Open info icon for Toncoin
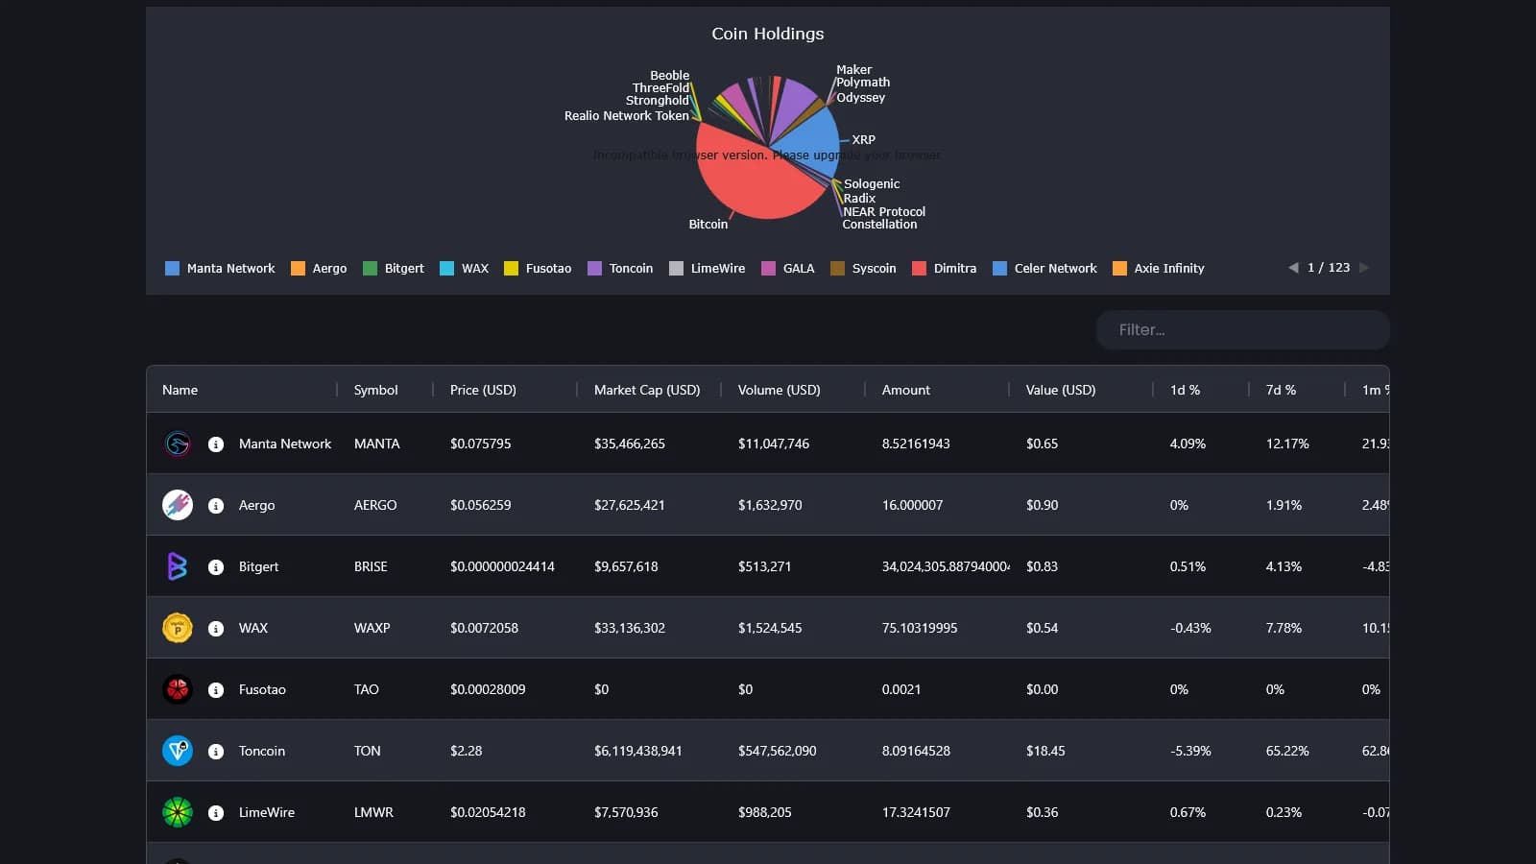Viewport: 1536px width, 864px height. point(216,752)
